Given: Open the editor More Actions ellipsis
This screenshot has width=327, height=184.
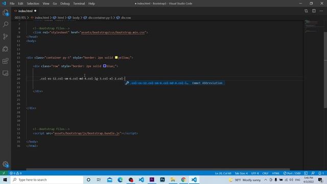Looking at the screenshot, I should 321,11.
